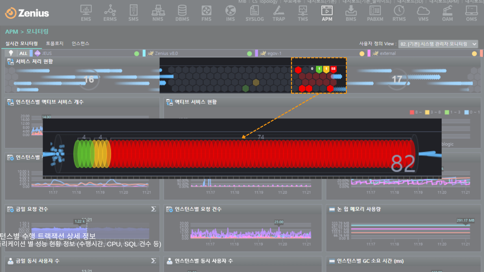
Task: Click the 모니터링 breadcrumb link
Action: [37, 31]
